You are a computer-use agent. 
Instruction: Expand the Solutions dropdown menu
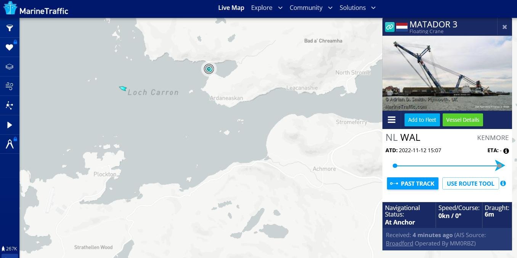[x=357, y=8]
